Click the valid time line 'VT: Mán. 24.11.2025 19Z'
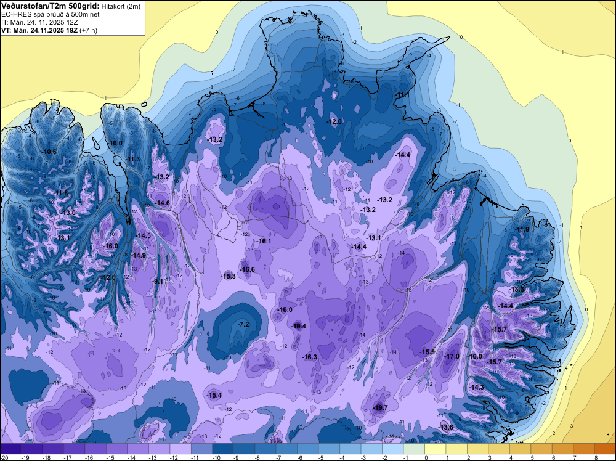616x461 pixels. [x=39, y=30]
